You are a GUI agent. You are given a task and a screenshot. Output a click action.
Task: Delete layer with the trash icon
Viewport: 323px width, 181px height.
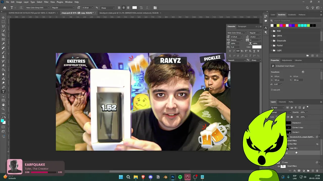click(x=317, y=171)
